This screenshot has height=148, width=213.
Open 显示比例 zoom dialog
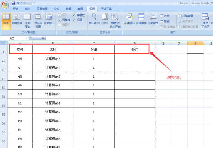tap(94, 19)
